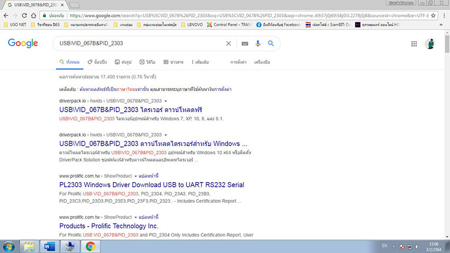450x253 pixels.
Task: Expand arrow beside second prolific.com.tw URL
Action: point(136,218)
